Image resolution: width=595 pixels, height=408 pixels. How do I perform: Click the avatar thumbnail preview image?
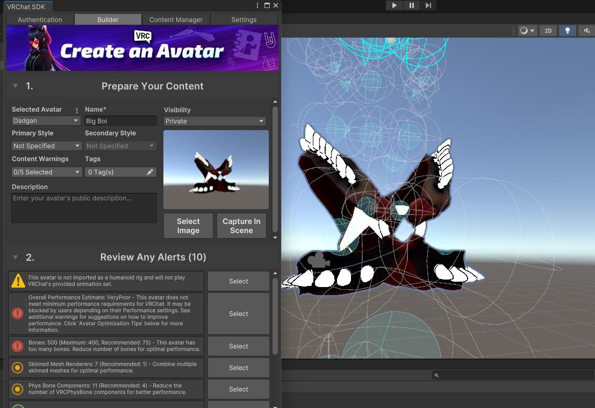[x=216, y=169]
